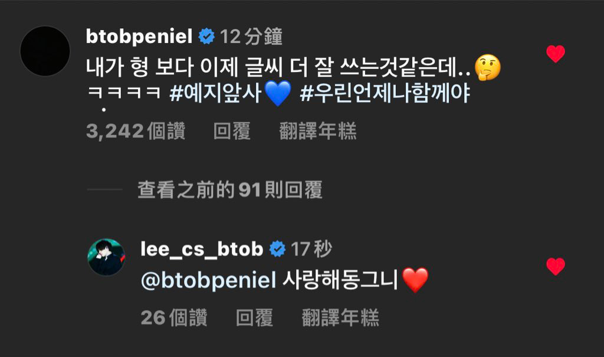Viewport: 604px width, 357px height.
Task: Click the @btobpeniel mention in reply
Action: click(208, 280)
